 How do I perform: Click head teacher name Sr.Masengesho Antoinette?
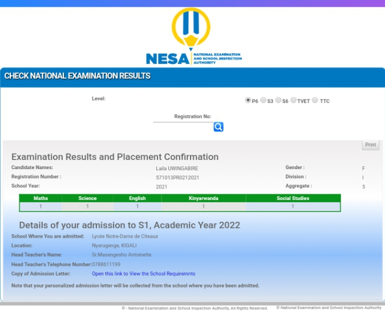(x=121, y=255)
